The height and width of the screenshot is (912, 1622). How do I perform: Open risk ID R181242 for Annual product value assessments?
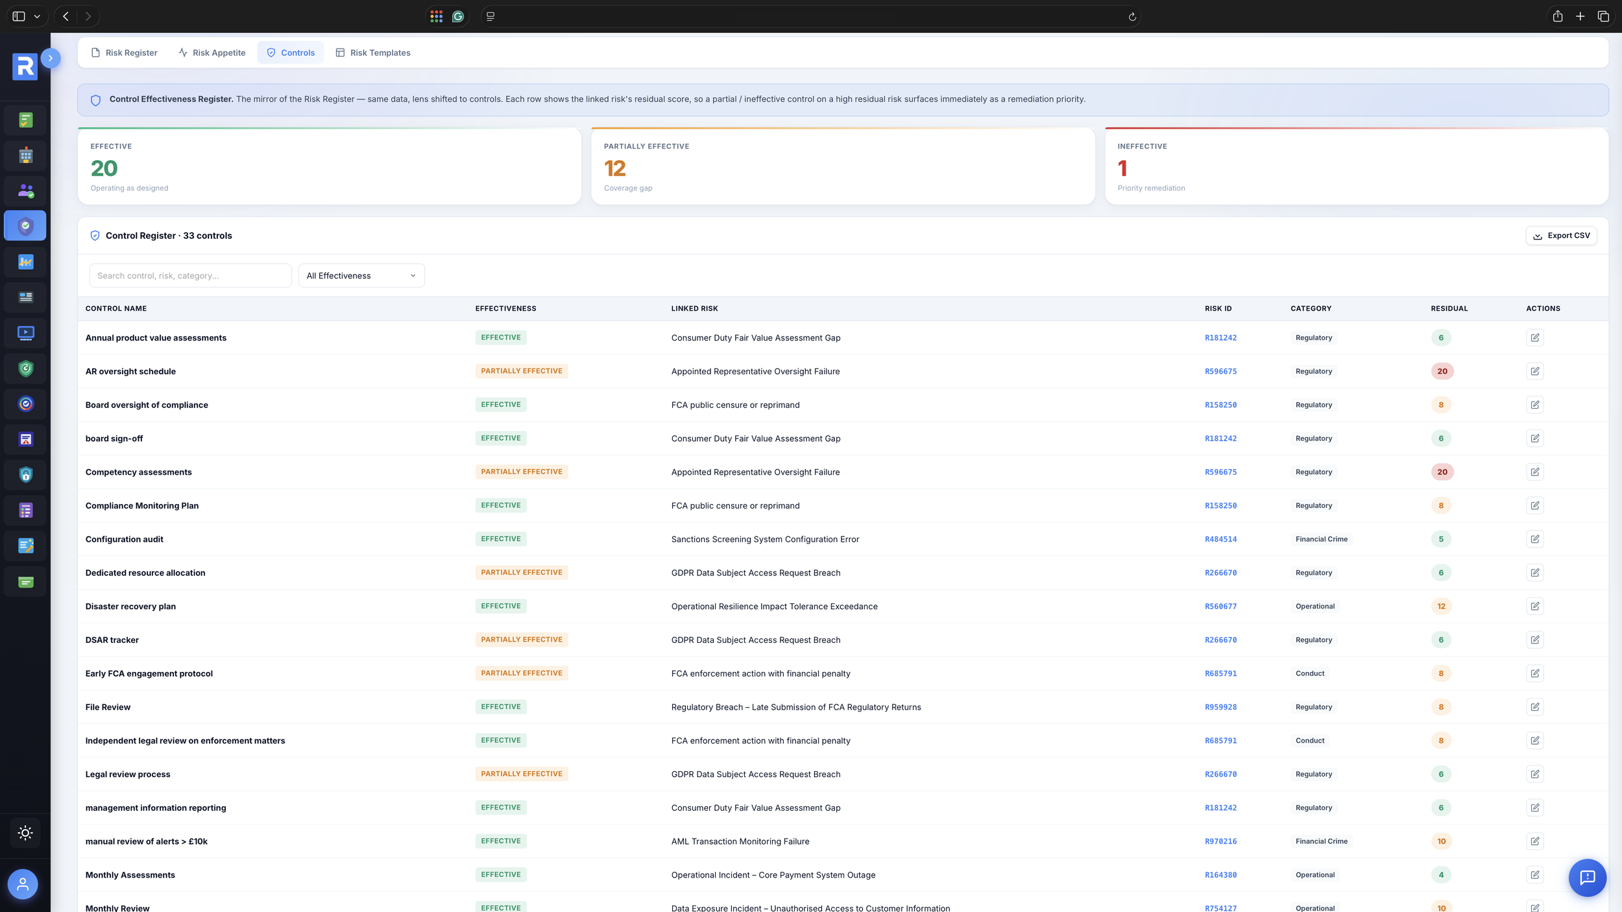point(1220,338)
